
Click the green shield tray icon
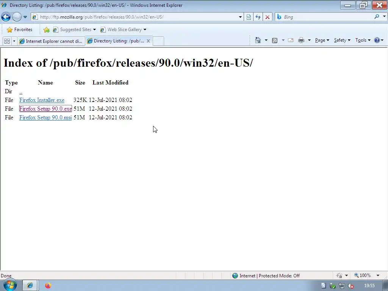coord(333,286)
